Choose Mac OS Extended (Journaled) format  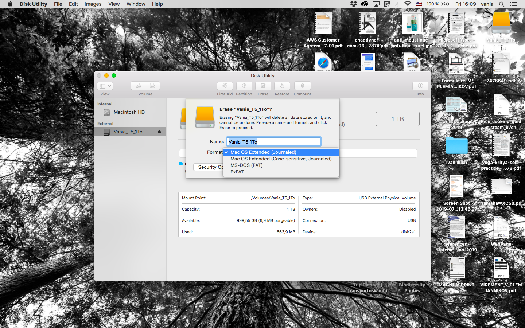coord(281,152)
